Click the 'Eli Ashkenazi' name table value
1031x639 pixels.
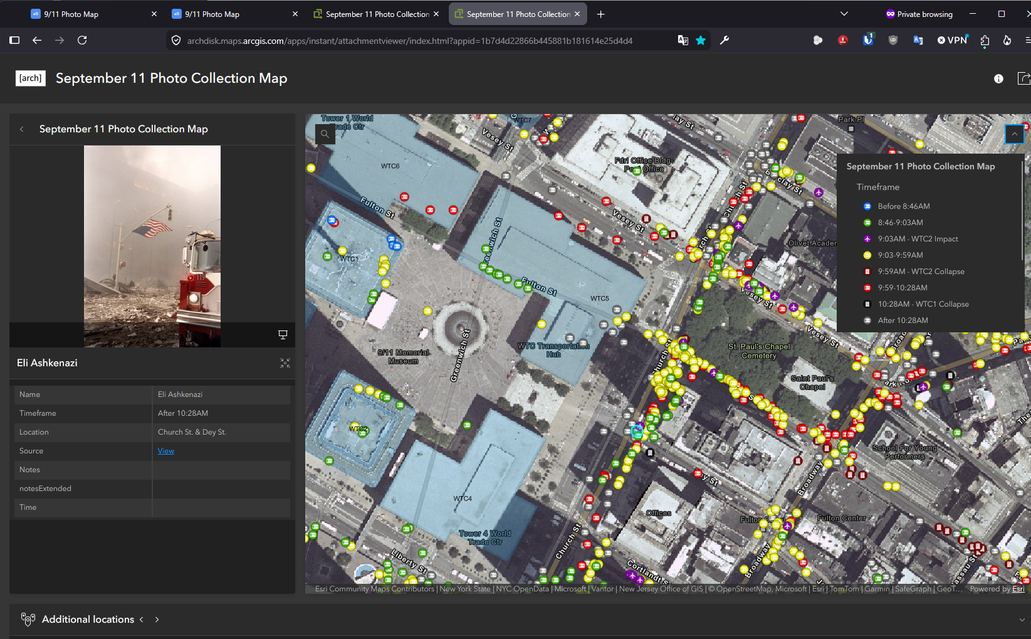(x=181, y=394)
